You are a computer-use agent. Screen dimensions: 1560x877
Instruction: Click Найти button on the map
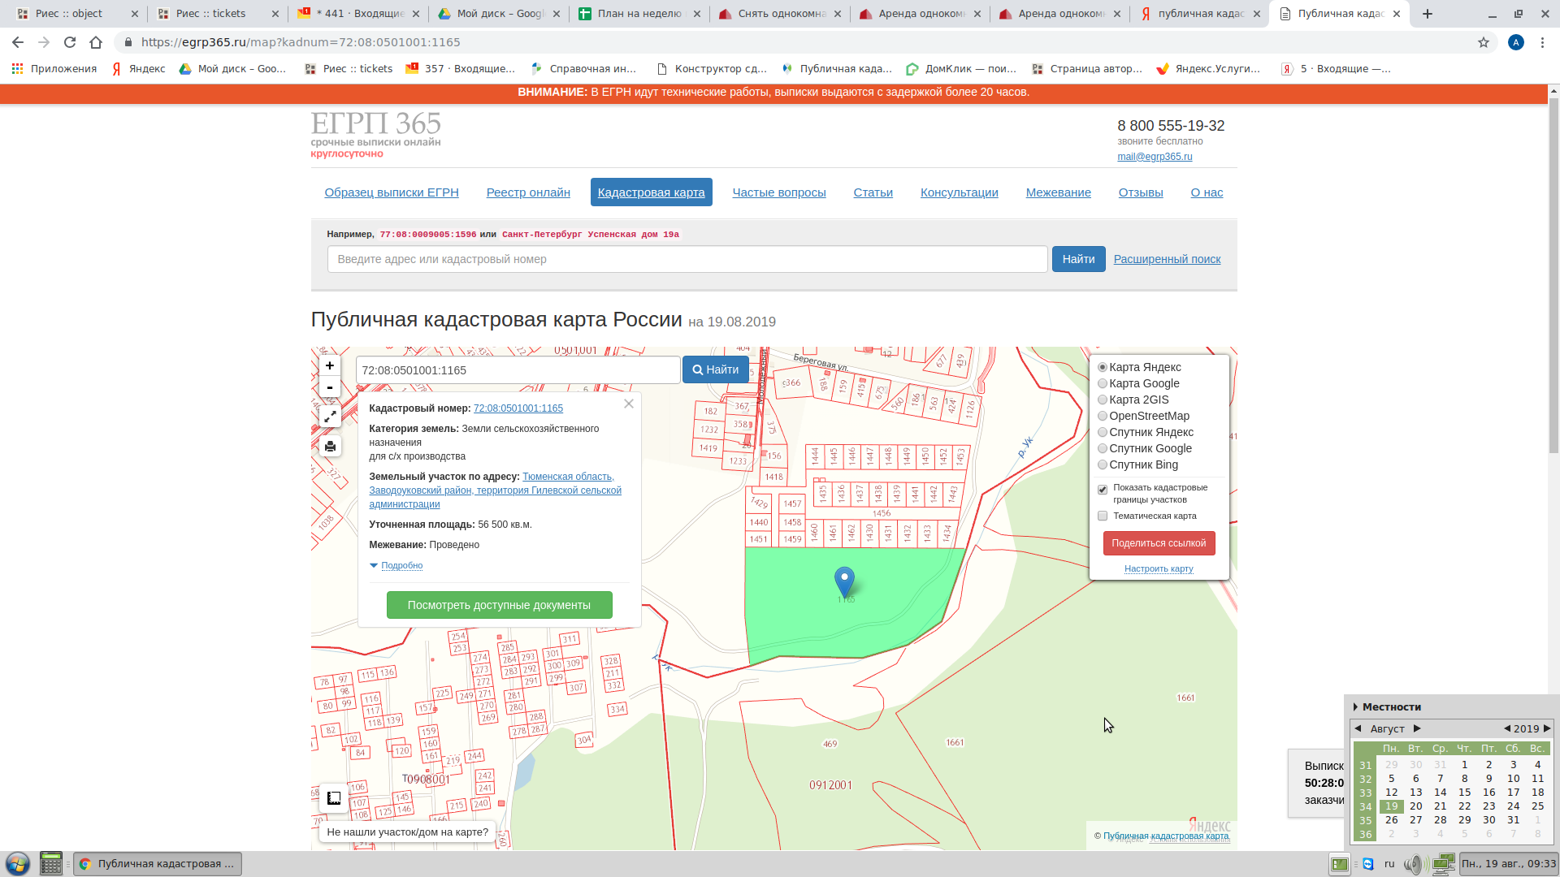point(716,369)
